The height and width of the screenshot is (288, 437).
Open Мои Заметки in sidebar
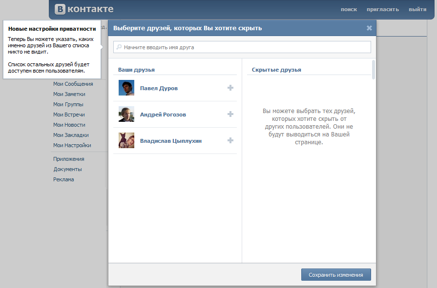click(69, 94)
